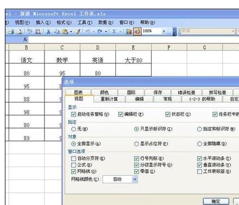Switch to the 颜色 (Color) tab
This screenshot has width=239, height=205.
point(105,92)
